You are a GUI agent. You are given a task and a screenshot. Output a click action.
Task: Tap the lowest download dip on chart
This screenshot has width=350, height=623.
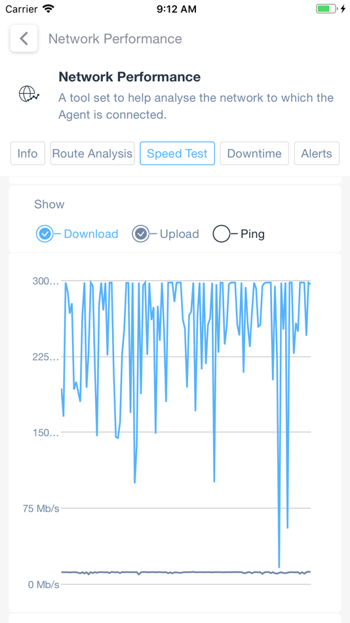click(279, 567)
